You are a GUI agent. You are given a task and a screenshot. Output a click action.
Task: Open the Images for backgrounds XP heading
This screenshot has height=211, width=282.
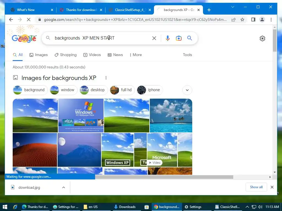(x=59, y=78)
